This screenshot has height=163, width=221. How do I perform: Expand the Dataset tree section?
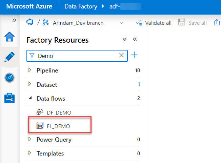[30, 84]
